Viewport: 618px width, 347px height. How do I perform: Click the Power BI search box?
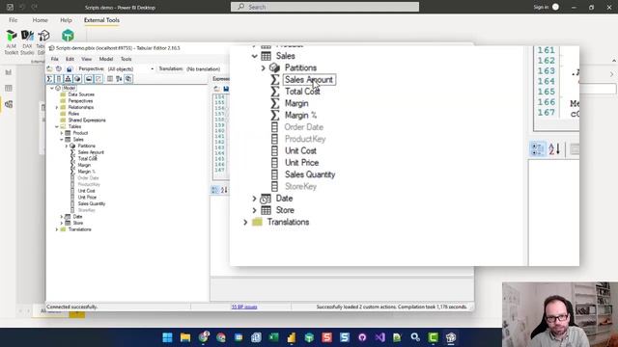tap(324, 7)
